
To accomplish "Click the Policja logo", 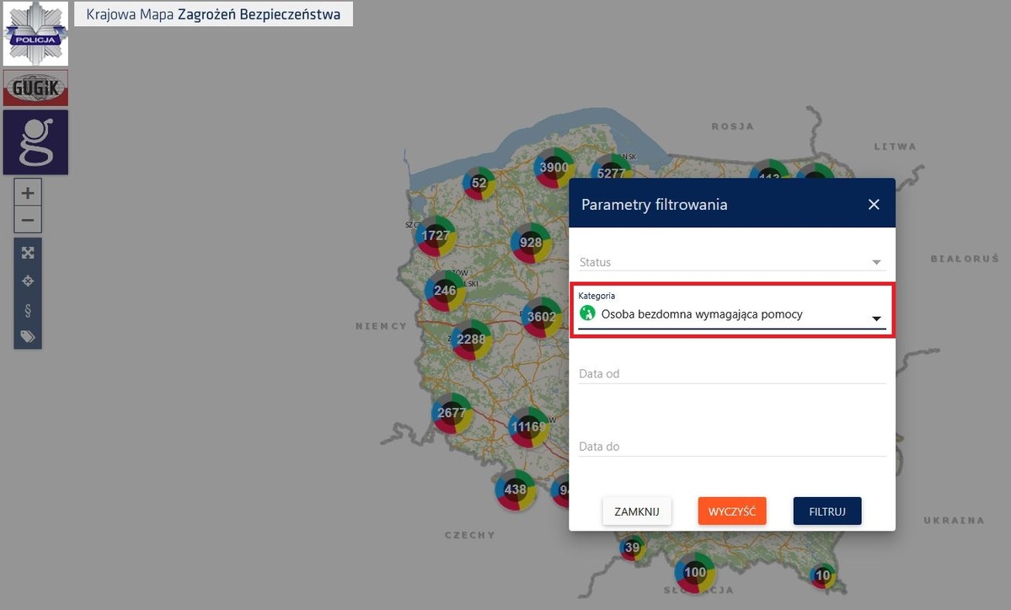I will point(35,34).
